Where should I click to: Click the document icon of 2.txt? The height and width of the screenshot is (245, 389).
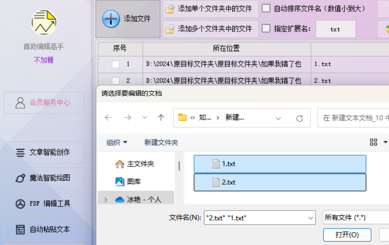click(216, 182)
